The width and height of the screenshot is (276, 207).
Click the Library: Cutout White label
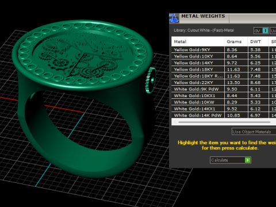click(204, 30)
